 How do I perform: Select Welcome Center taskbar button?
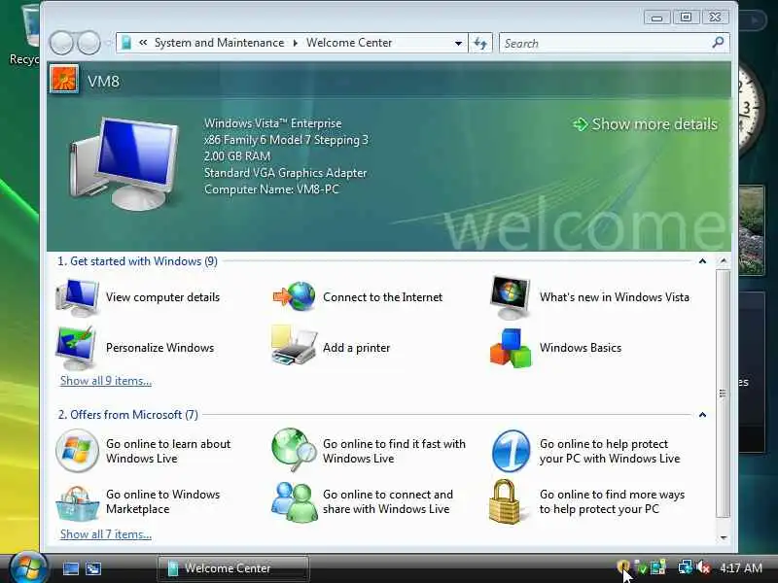(233, 568)
